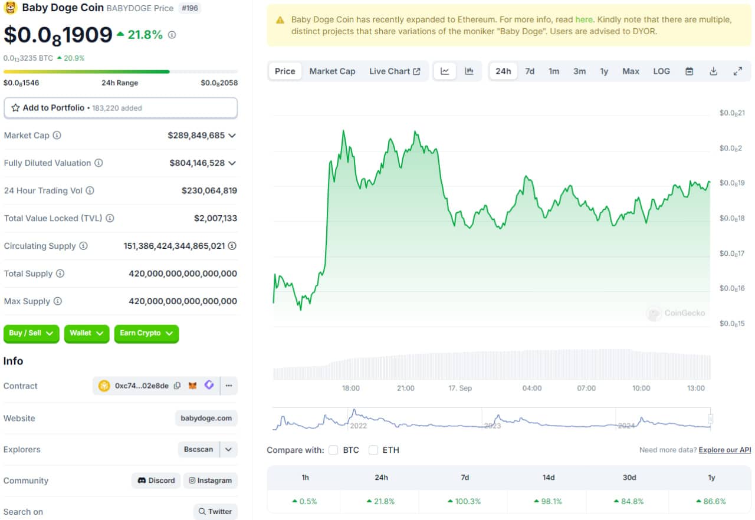Show Fully Diluted Valuation info icon
Image resolution: width=755 pixels, height=520 pixels.
pyautogui.click(x=99, y=163)
